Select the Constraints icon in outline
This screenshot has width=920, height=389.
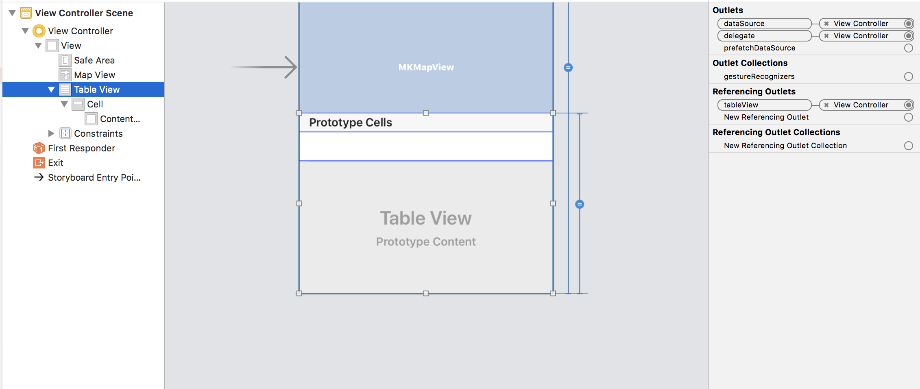[65, 133]
